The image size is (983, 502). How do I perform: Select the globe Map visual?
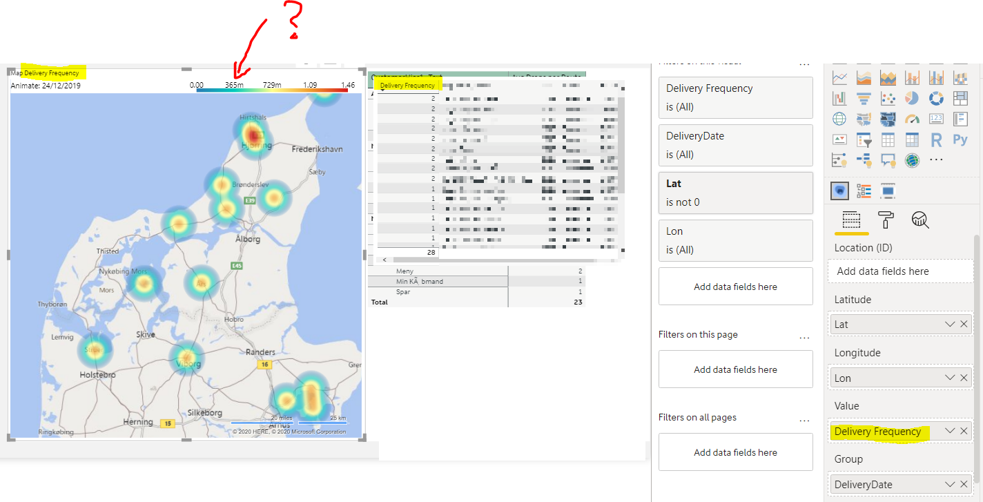point(839,119)
